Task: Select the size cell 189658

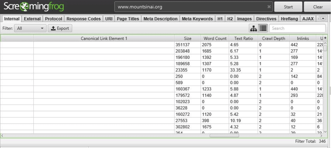Action: (187, 64)
